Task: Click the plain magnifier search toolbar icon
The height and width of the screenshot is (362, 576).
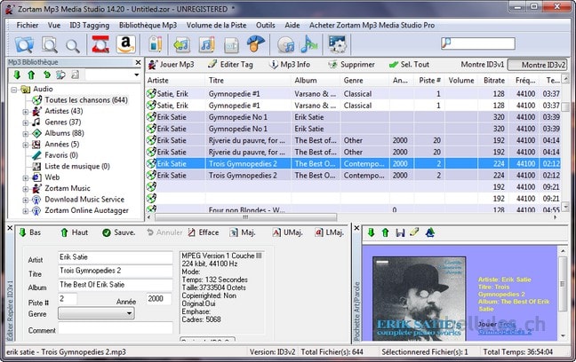Action: click(72, 45)
